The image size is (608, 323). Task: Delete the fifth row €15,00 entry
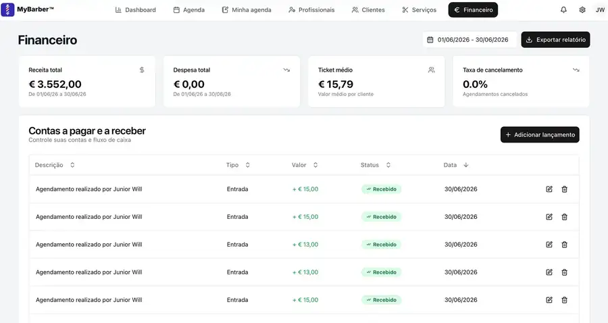pos(565,300)
